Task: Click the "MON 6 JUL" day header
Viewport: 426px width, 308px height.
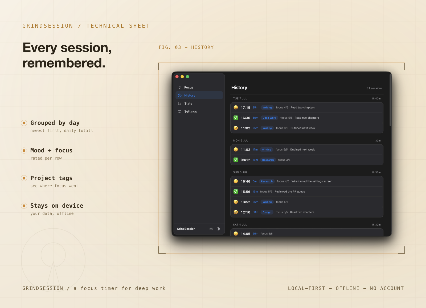Action: click(241, 140)
